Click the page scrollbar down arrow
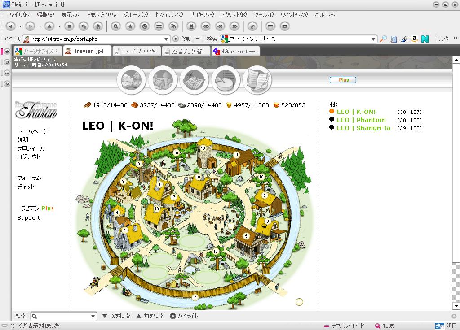 [456, 306]
